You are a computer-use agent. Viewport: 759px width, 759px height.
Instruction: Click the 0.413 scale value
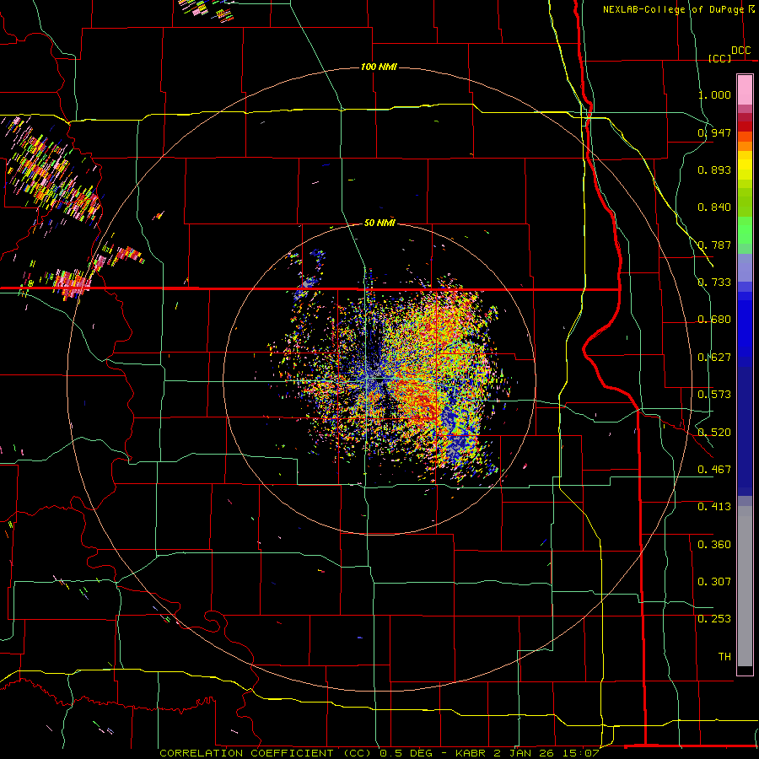714,507
